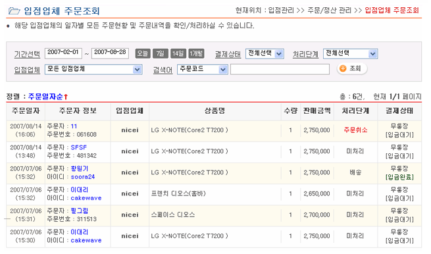Open orderer link 11
The height and width of the screenshot is (254, 431).
pos(74,126)
